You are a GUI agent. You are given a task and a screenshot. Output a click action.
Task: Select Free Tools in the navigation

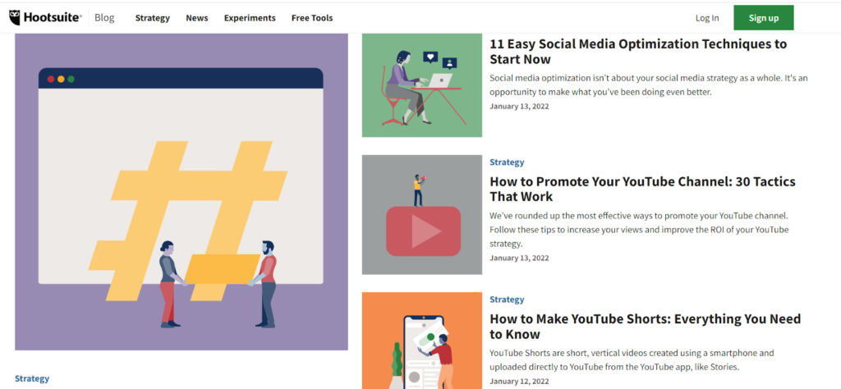tap(312, 18)
